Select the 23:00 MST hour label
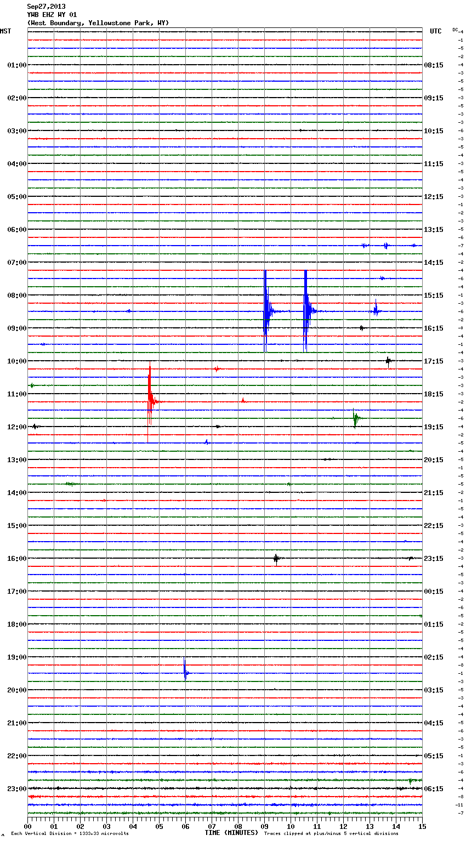The width and height of the screenshot is (466, 841). coord(16,789)
